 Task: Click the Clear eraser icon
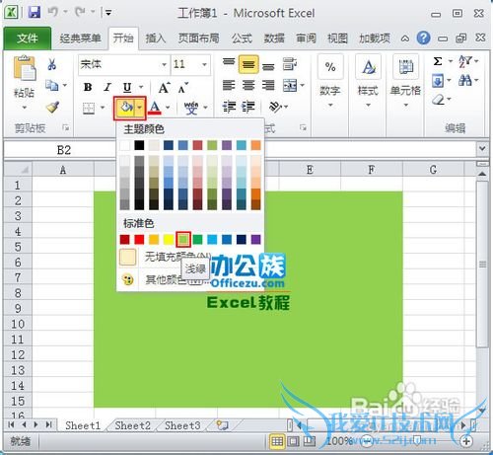[438, 99]
